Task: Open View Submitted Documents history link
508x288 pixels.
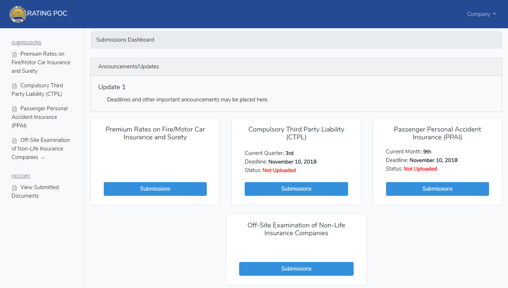Action: pos(35,191)
